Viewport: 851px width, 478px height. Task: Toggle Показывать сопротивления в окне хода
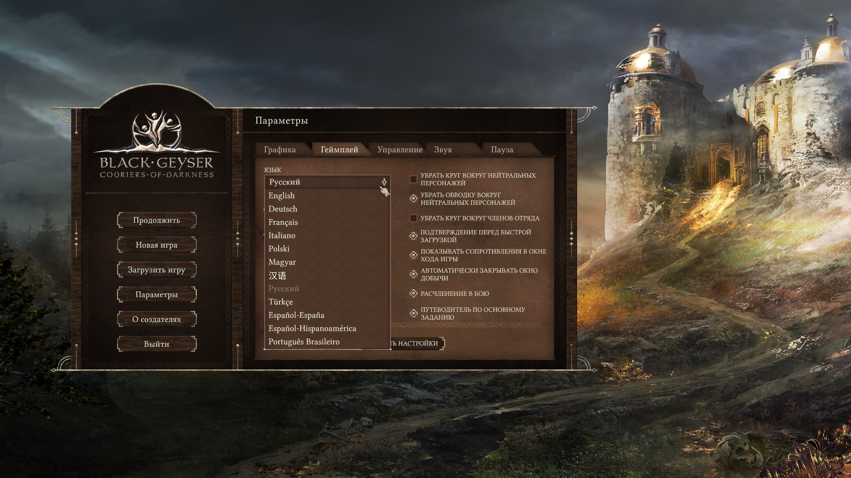414,255
